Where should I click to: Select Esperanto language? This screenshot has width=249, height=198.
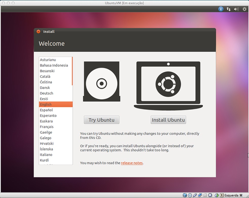tap(55, 115)
